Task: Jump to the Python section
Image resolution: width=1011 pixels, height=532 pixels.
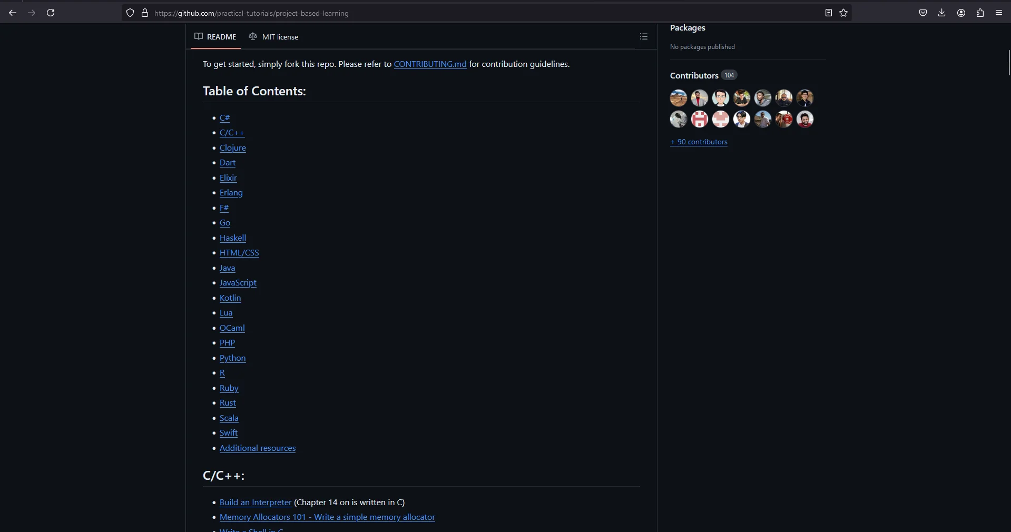Action: click(233, 358)
